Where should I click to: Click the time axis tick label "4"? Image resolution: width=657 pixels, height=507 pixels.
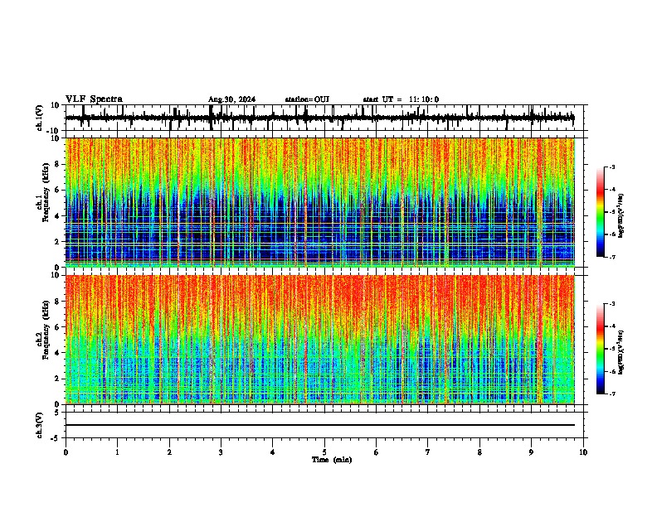[273, 452]
